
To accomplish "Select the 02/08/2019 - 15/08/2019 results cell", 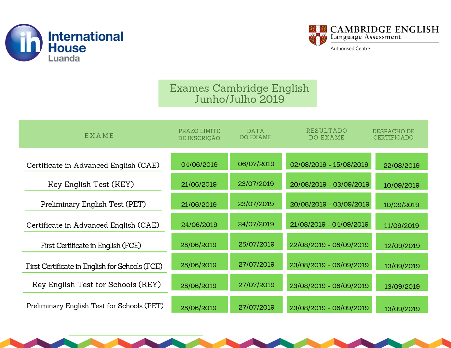I will (x=329, y=161).
